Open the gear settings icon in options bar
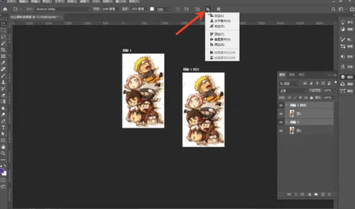The width and height of the screenshot is (355, 209). (x=218, y=9)
